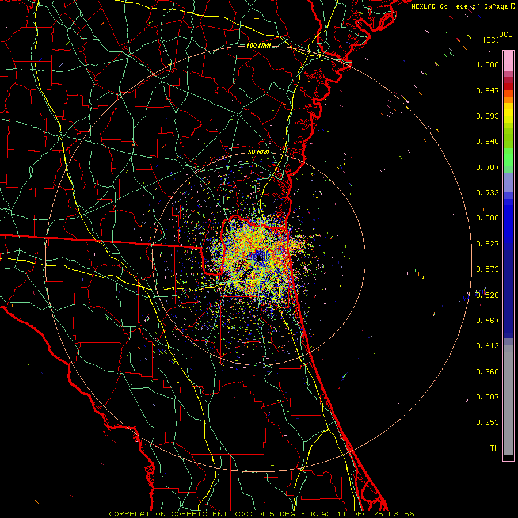Click the 100 NMI range ring label
The image size is (518, 518).
point(258,45)
